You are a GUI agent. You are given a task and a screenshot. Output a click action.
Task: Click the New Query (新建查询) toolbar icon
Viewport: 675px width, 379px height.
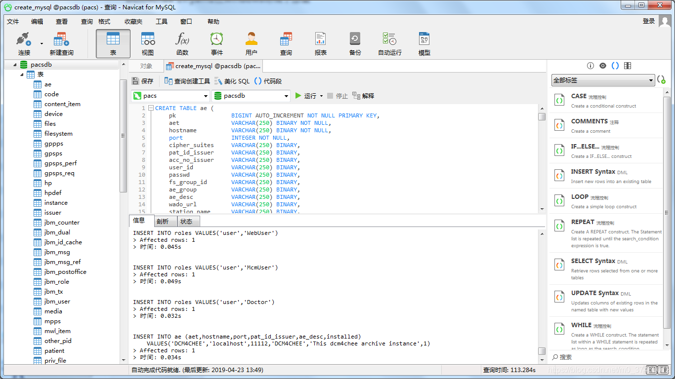[61, 43]
